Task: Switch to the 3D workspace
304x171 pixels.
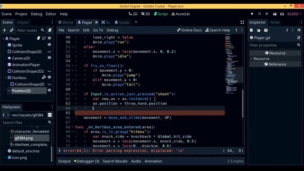Action: click(146, 14)
